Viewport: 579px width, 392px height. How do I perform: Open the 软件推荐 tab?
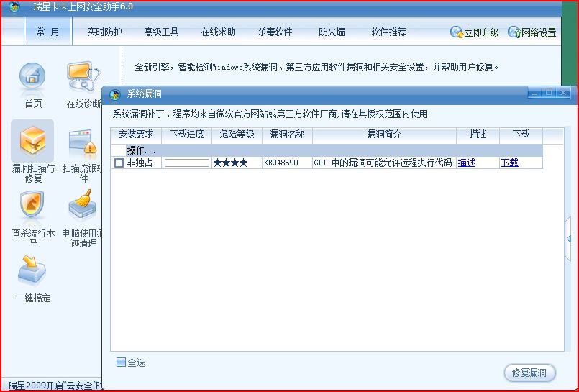388,32
